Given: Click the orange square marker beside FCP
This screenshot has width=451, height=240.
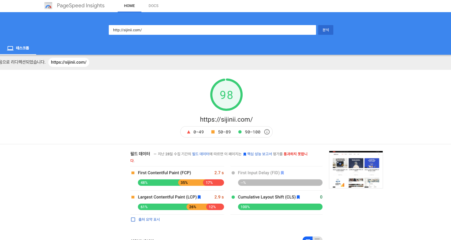Looking at the screenshot, I should coord(133,173).
